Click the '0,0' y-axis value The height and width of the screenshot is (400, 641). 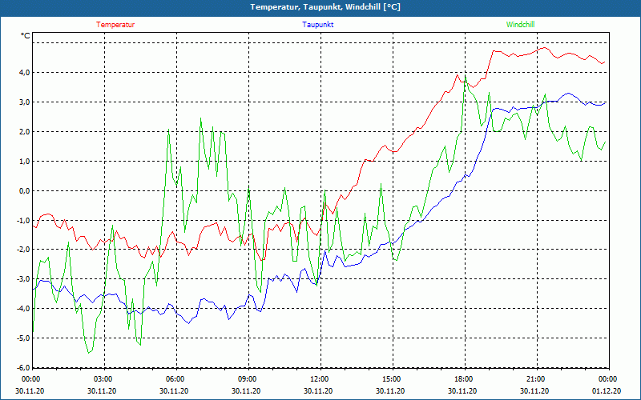(24, 190)
